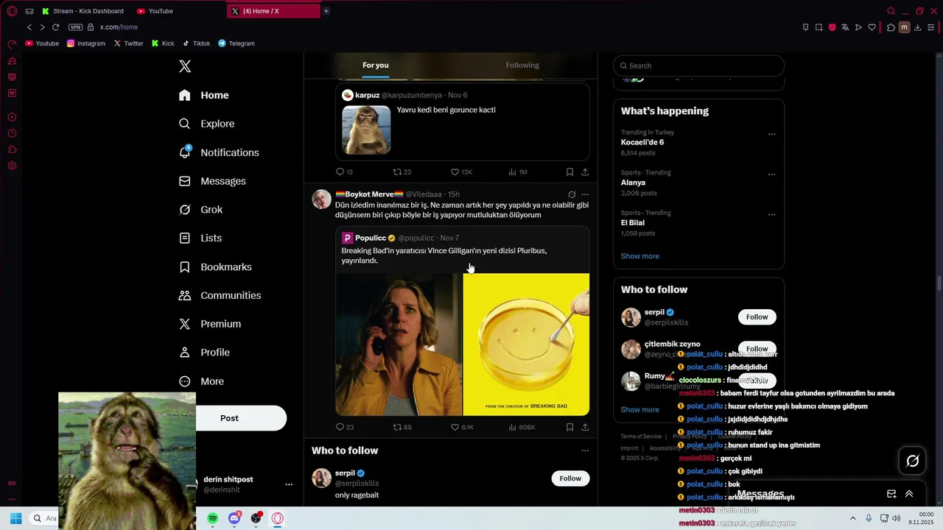
Task: Open Messages in left navigation
Action: coord(212,181)
